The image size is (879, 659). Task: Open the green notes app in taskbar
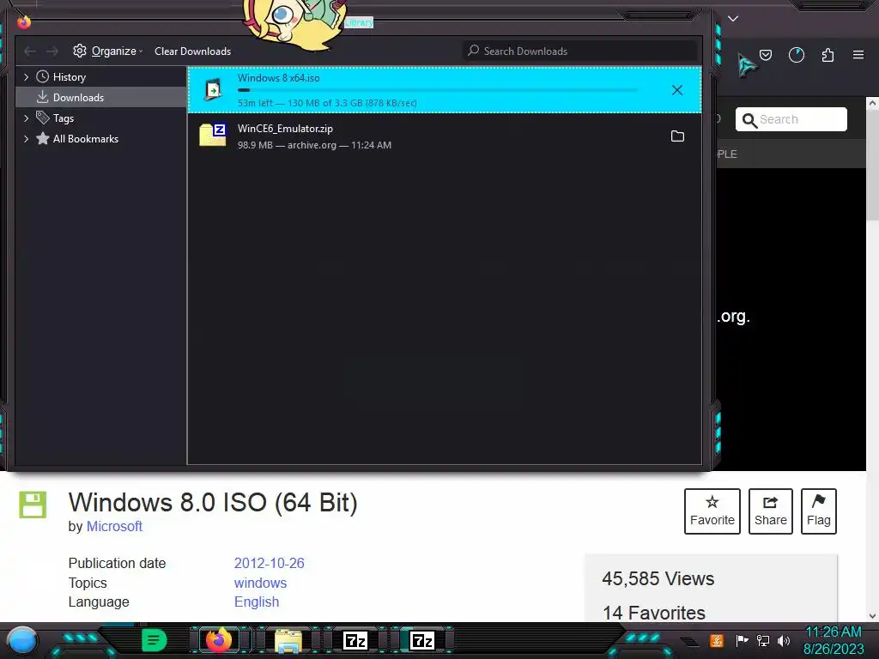coord(155,640)
